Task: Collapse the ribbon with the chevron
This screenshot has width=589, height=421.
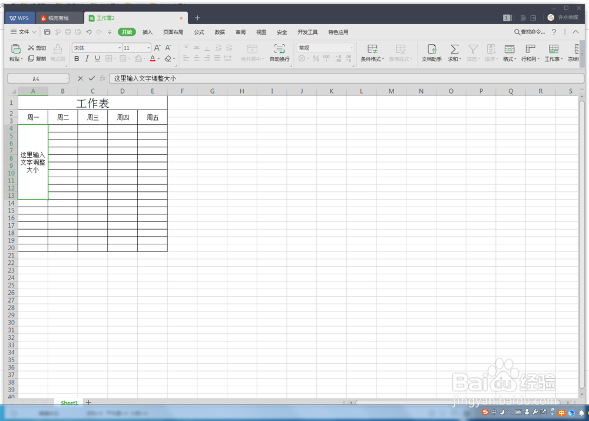Action: [575, 32]
